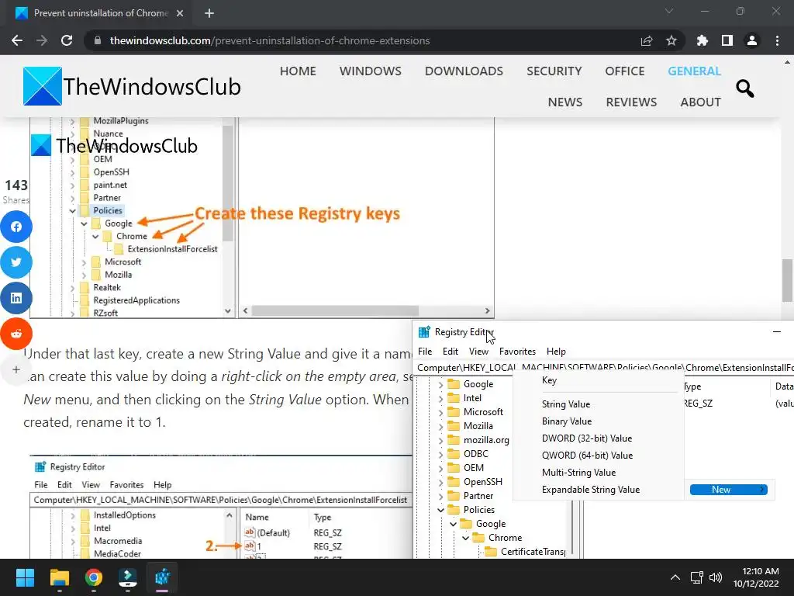Image resolution: width=794 pixels, height=596 pixels.
Task: Open File Explorer from the taskbar
Action: coord(59,577)
